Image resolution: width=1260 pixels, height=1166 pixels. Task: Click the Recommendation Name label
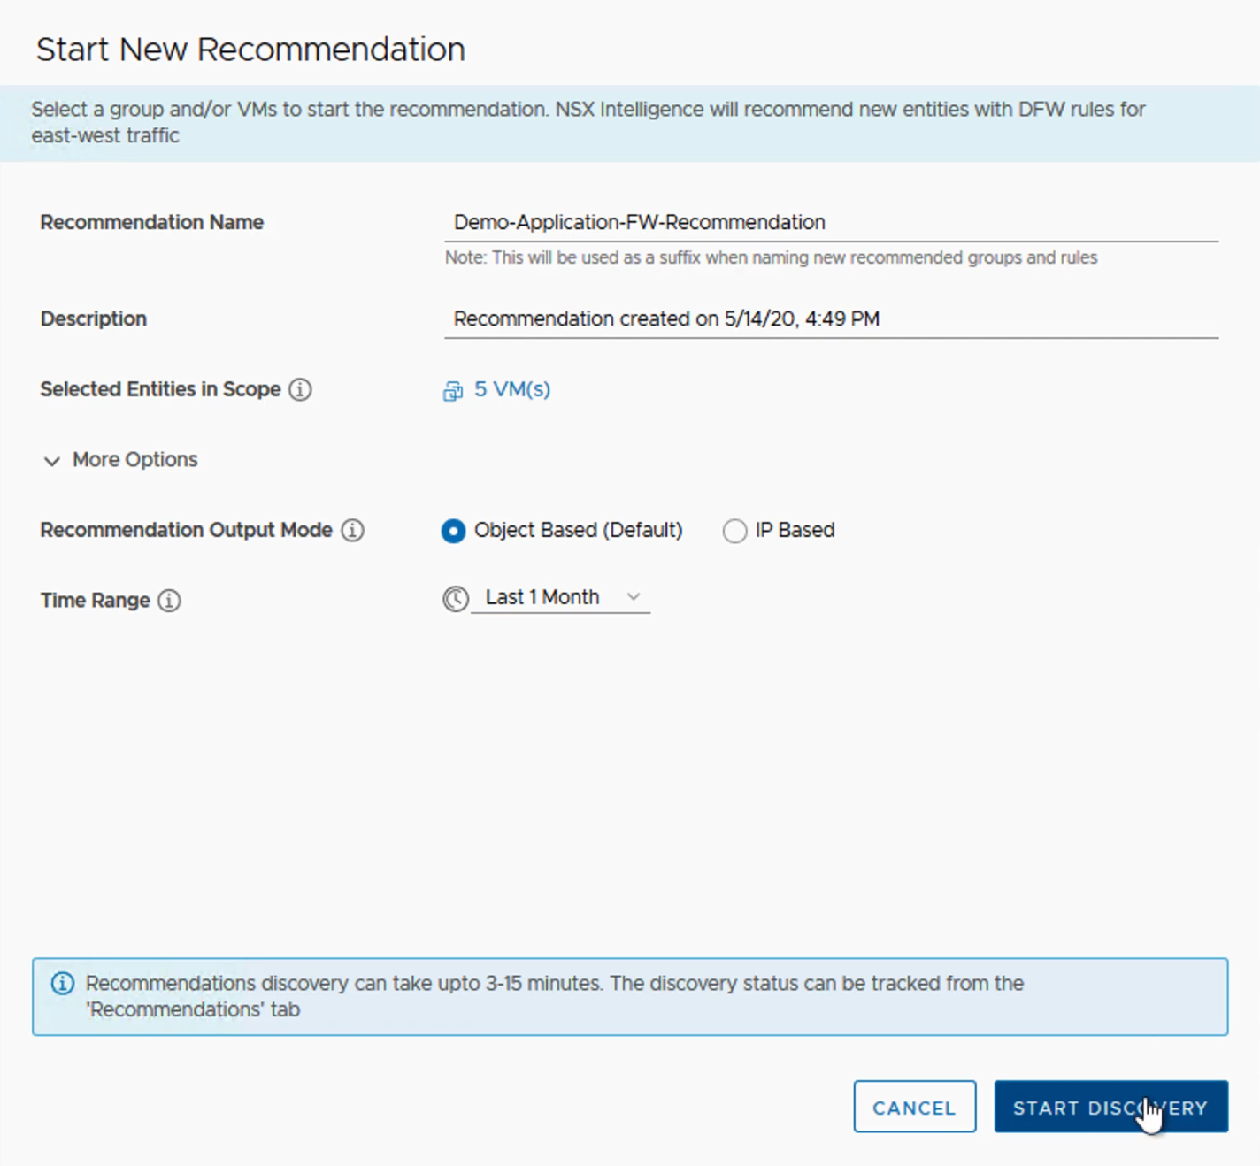point(152,222)
